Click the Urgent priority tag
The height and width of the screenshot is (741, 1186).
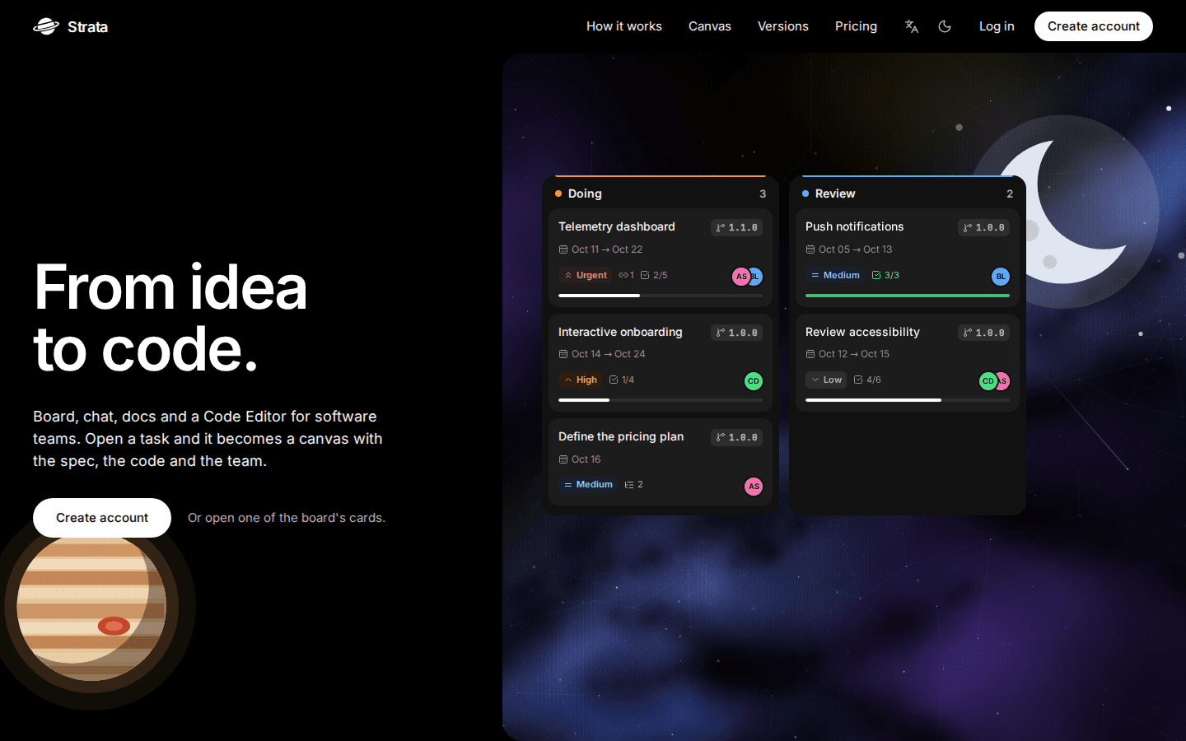pos(586,275)
